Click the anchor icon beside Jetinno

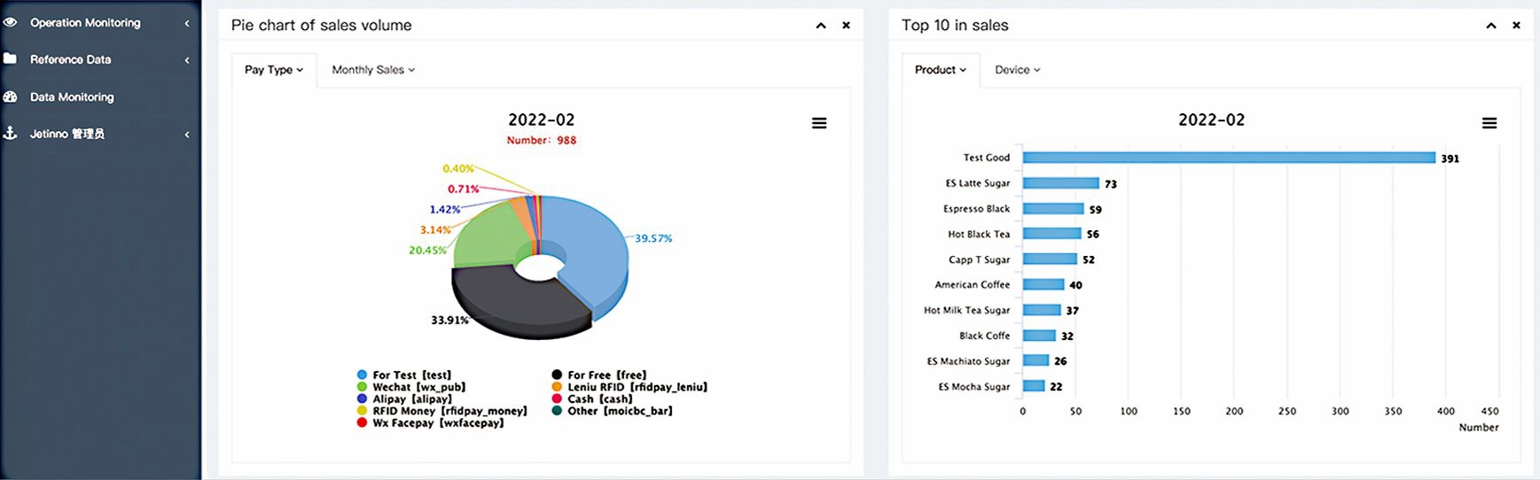point(10,133)
